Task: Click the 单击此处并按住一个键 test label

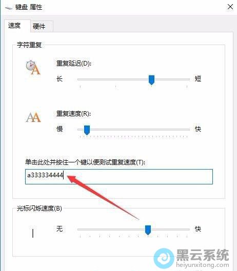Action: (x=85, y=162)
